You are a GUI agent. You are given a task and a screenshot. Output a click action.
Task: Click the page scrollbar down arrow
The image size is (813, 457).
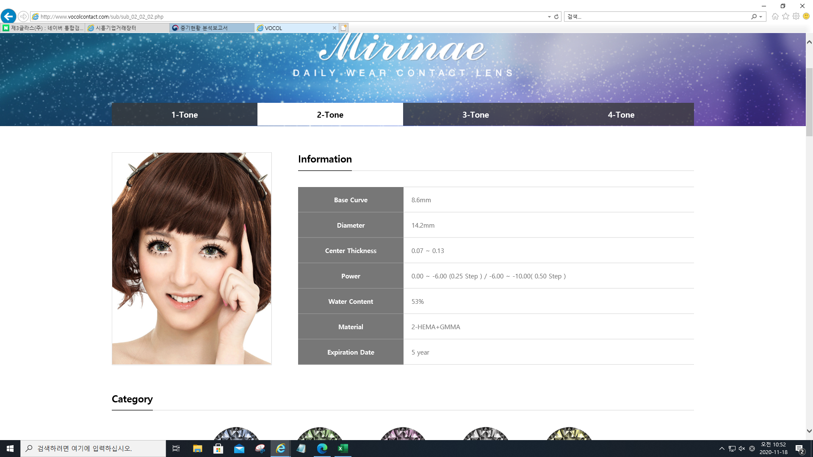pos(809,431)
